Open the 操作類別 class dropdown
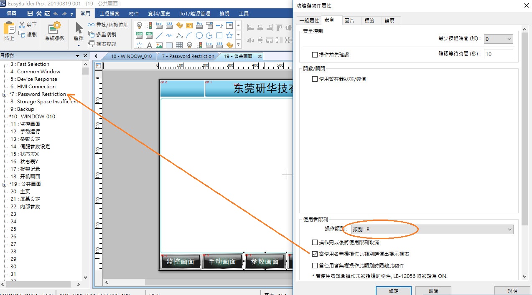This screenshot has height=295, width=532. 432,230
